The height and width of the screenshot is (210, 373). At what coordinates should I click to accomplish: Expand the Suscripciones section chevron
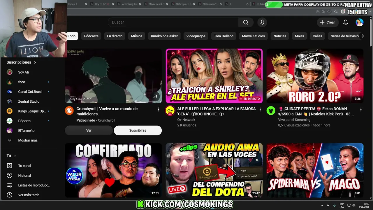[x=35, y=62]
